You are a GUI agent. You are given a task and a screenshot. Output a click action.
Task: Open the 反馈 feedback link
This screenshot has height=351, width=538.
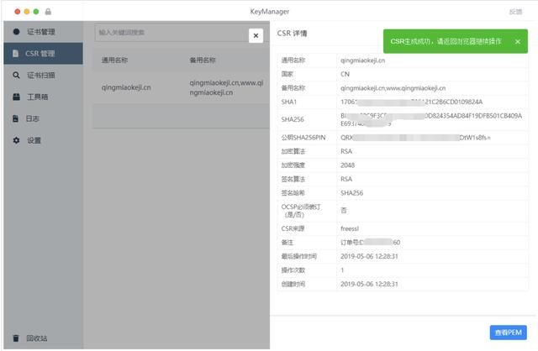(515, 12)
